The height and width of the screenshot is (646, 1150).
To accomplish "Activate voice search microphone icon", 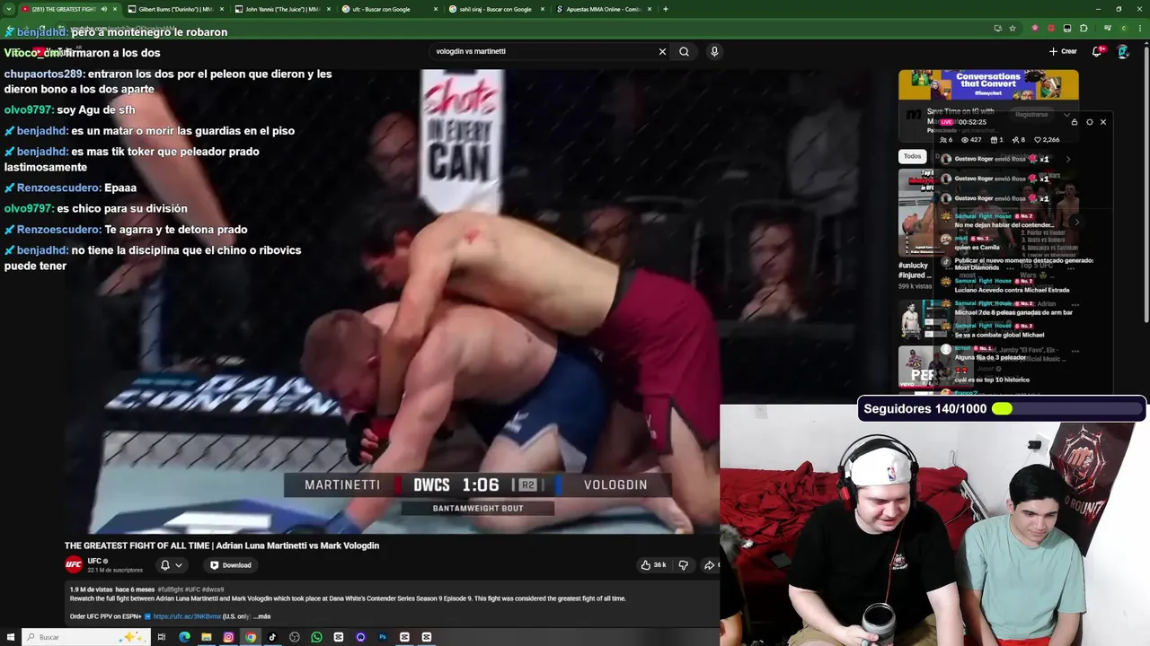I will tap(714, 51).
